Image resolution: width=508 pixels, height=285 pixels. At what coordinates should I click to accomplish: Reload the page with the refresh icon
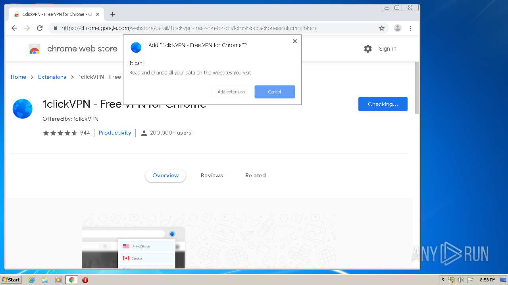[x=40, y=28]
